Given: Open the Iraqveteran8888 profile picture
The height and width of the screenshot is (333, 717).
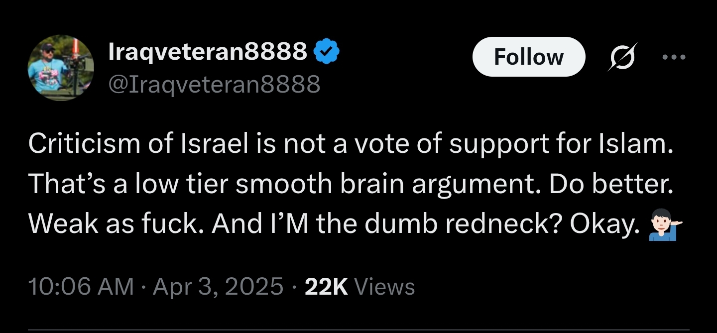Looking at the screenshot, I should click(60, 68).
